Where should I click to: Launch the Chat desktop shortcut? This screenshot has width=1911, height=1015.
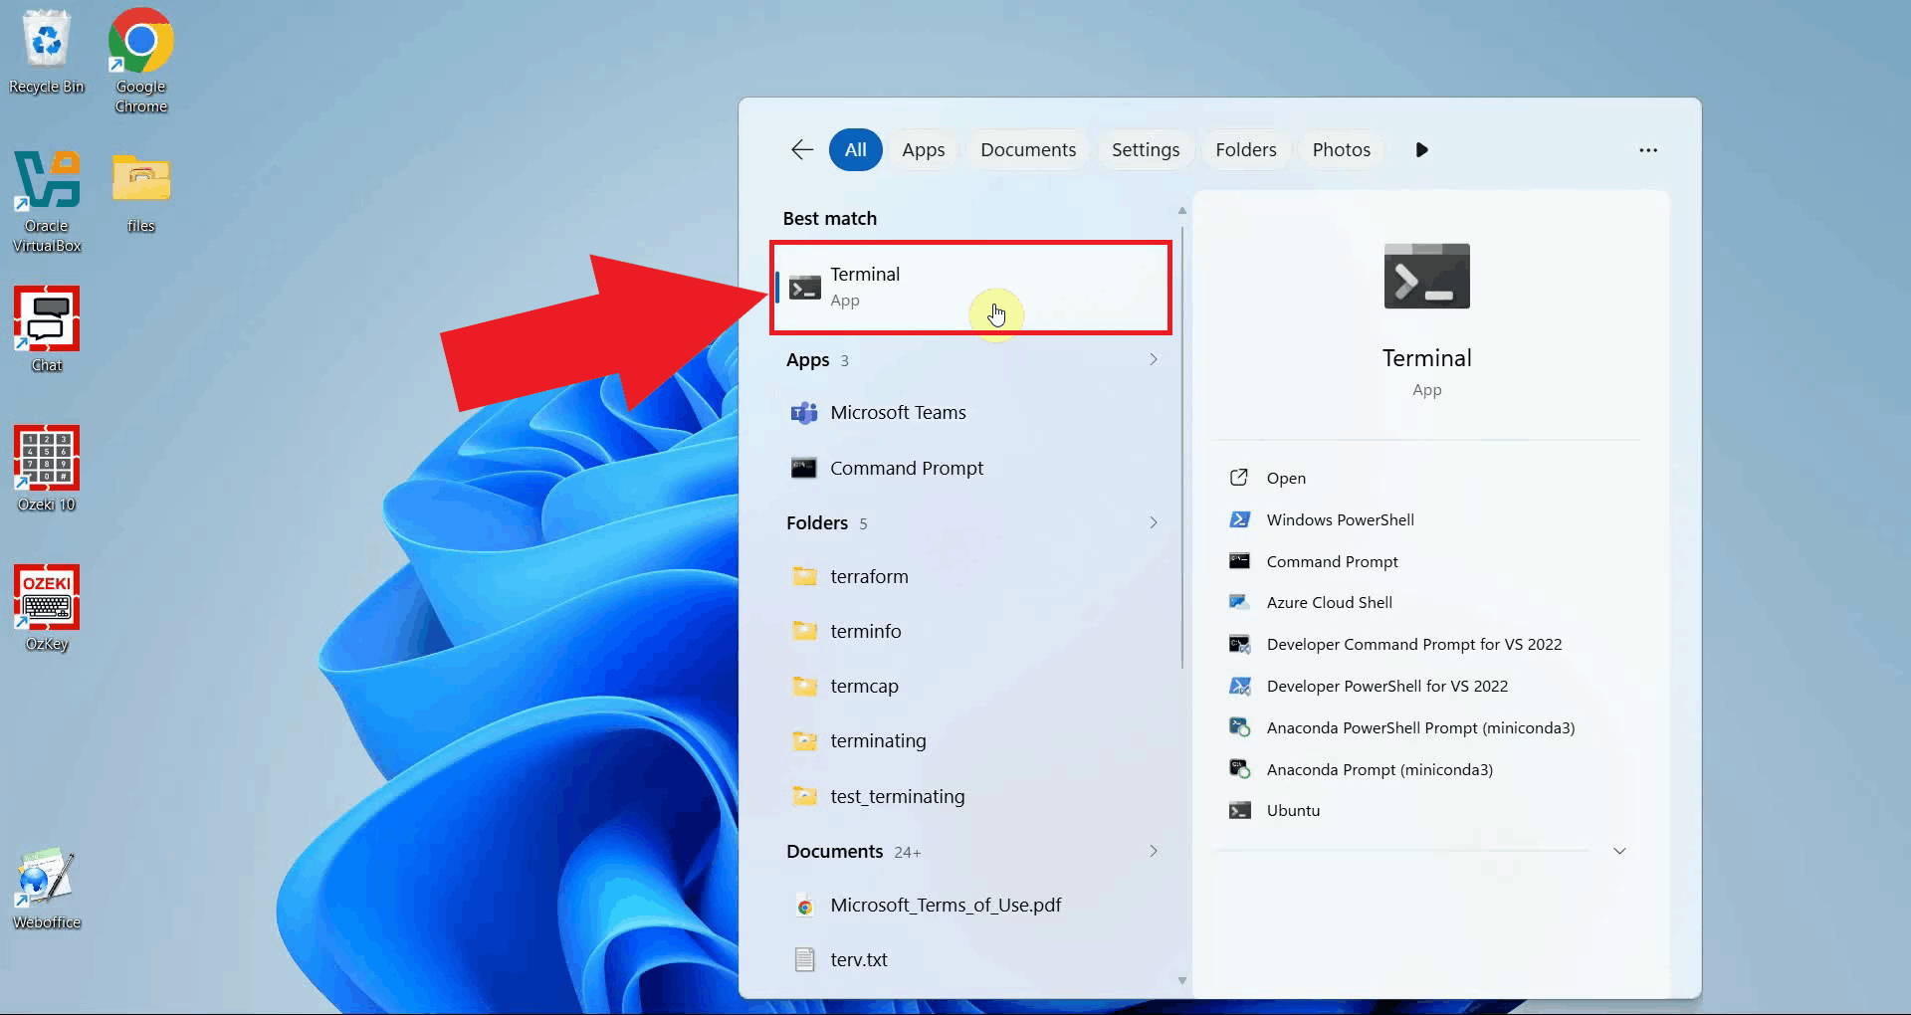coord(47,329)
